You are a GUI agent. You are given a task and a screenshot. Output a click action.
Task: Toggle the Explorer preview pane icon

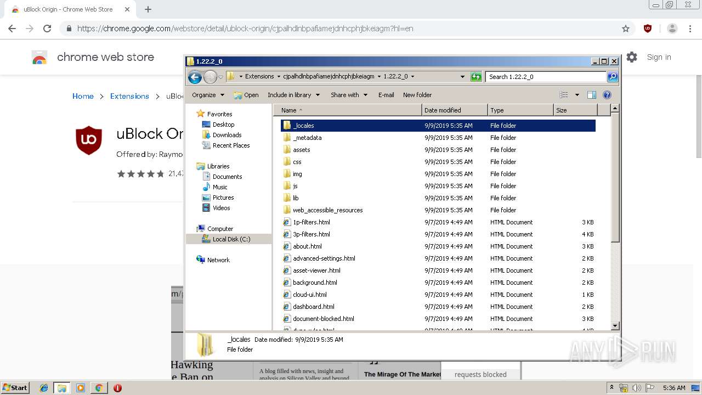tap(591, 95)
